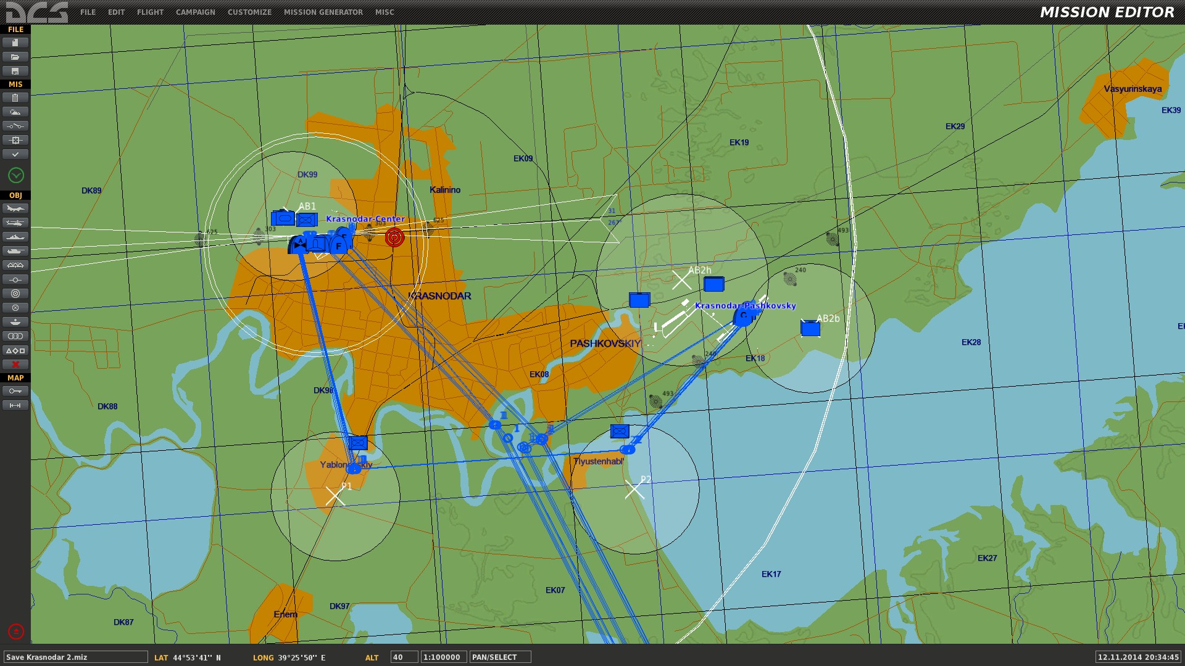Click the P2 zone X marker
Screen dimensions: 1185x666
pyautogui.click(x=634, y=490)
